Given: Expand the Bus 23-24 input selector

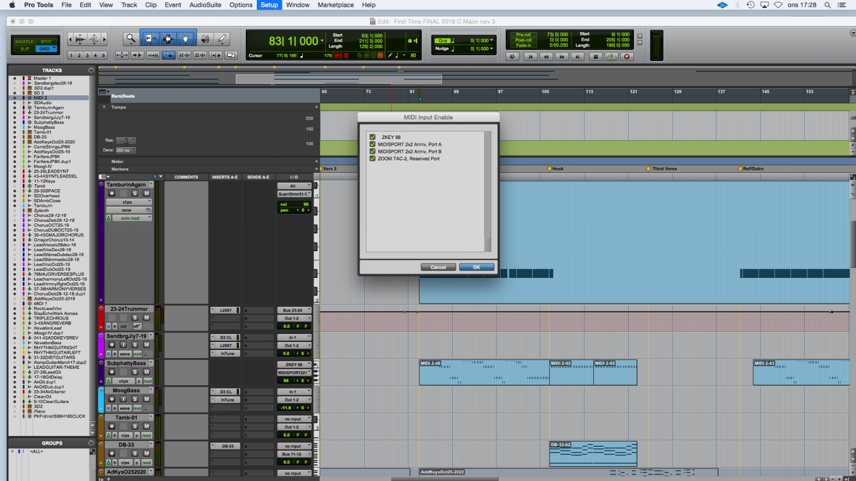Looking at the screenshot, I should point(294,310).
